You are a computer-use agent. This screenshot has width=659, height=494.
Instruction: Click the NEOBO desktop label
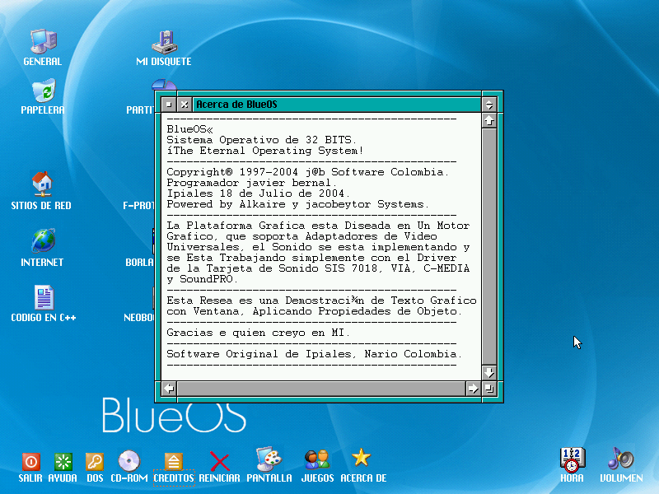click(x=138, y=318)
